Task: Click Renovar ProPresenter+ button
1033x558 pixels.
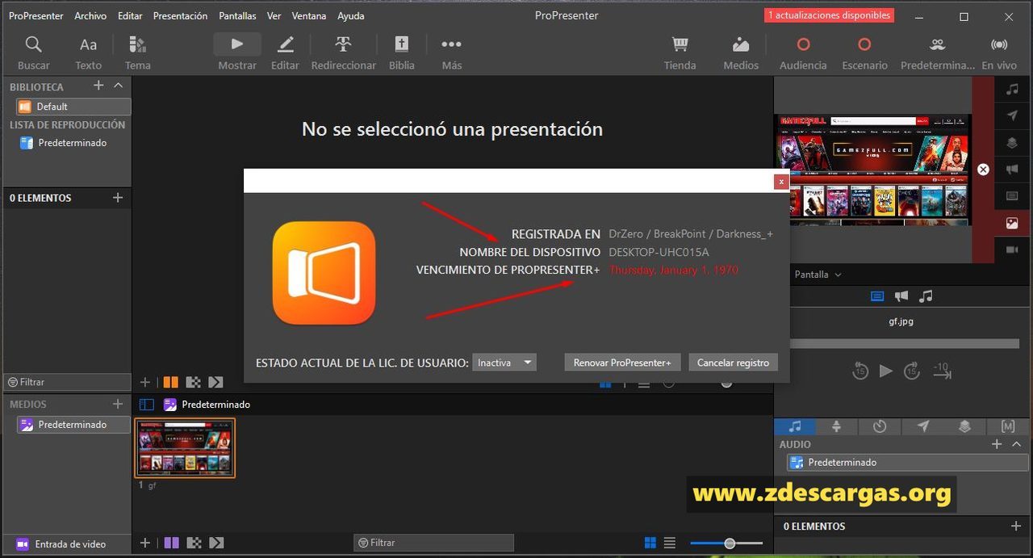Action: pyautogui.click(x=622, y=363)
